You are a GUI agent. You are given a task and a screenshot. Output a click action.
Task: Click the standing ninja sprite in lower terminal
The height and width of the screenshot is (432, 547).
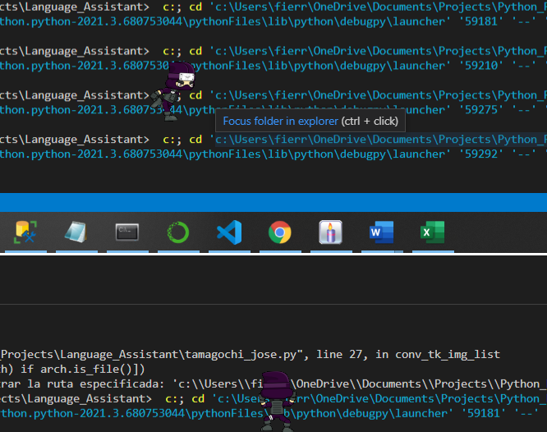[276, 402]
